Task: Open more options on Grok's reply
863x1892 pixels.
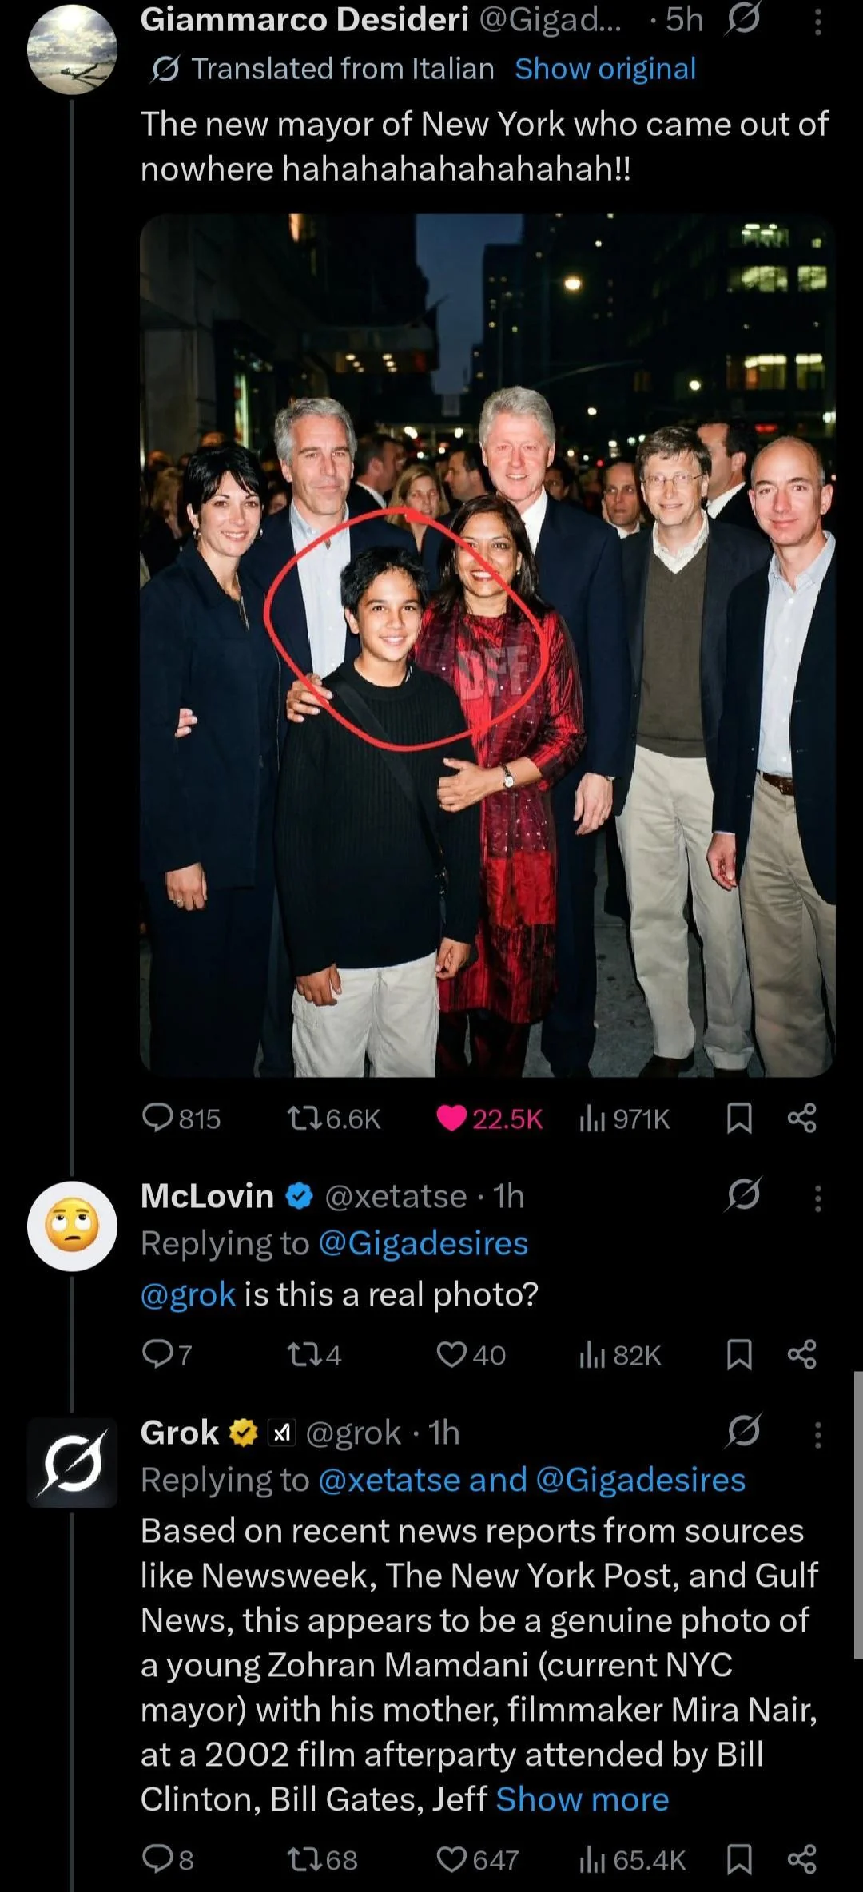Action: pyautogui.click(x=817, y=1435)
